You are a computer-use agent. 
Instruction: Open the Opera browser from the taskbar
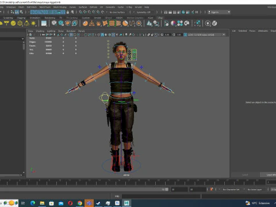(x=70, y=203)
